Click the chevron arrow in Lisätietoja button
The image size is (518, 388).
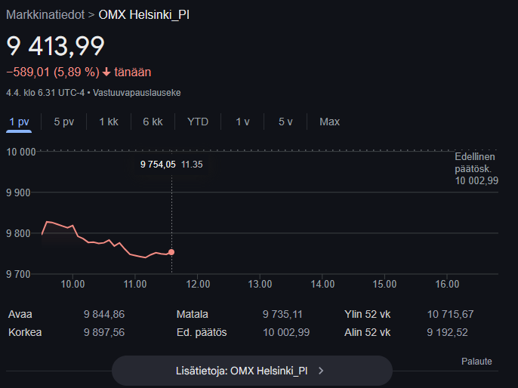pyautogui.click(x=321, y=371)
